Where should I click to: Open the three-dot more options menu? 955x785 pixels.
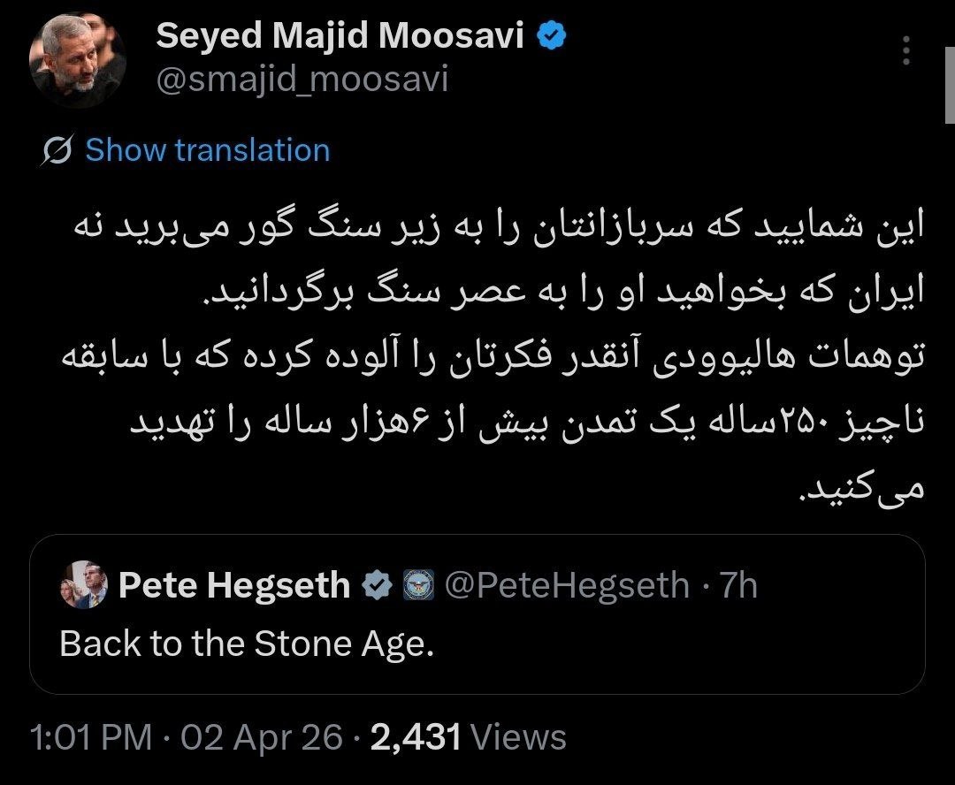905,51
